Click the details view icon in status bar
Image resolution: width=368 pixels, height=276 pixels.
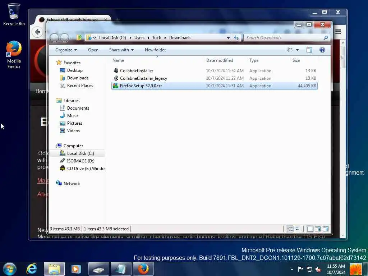290,229
